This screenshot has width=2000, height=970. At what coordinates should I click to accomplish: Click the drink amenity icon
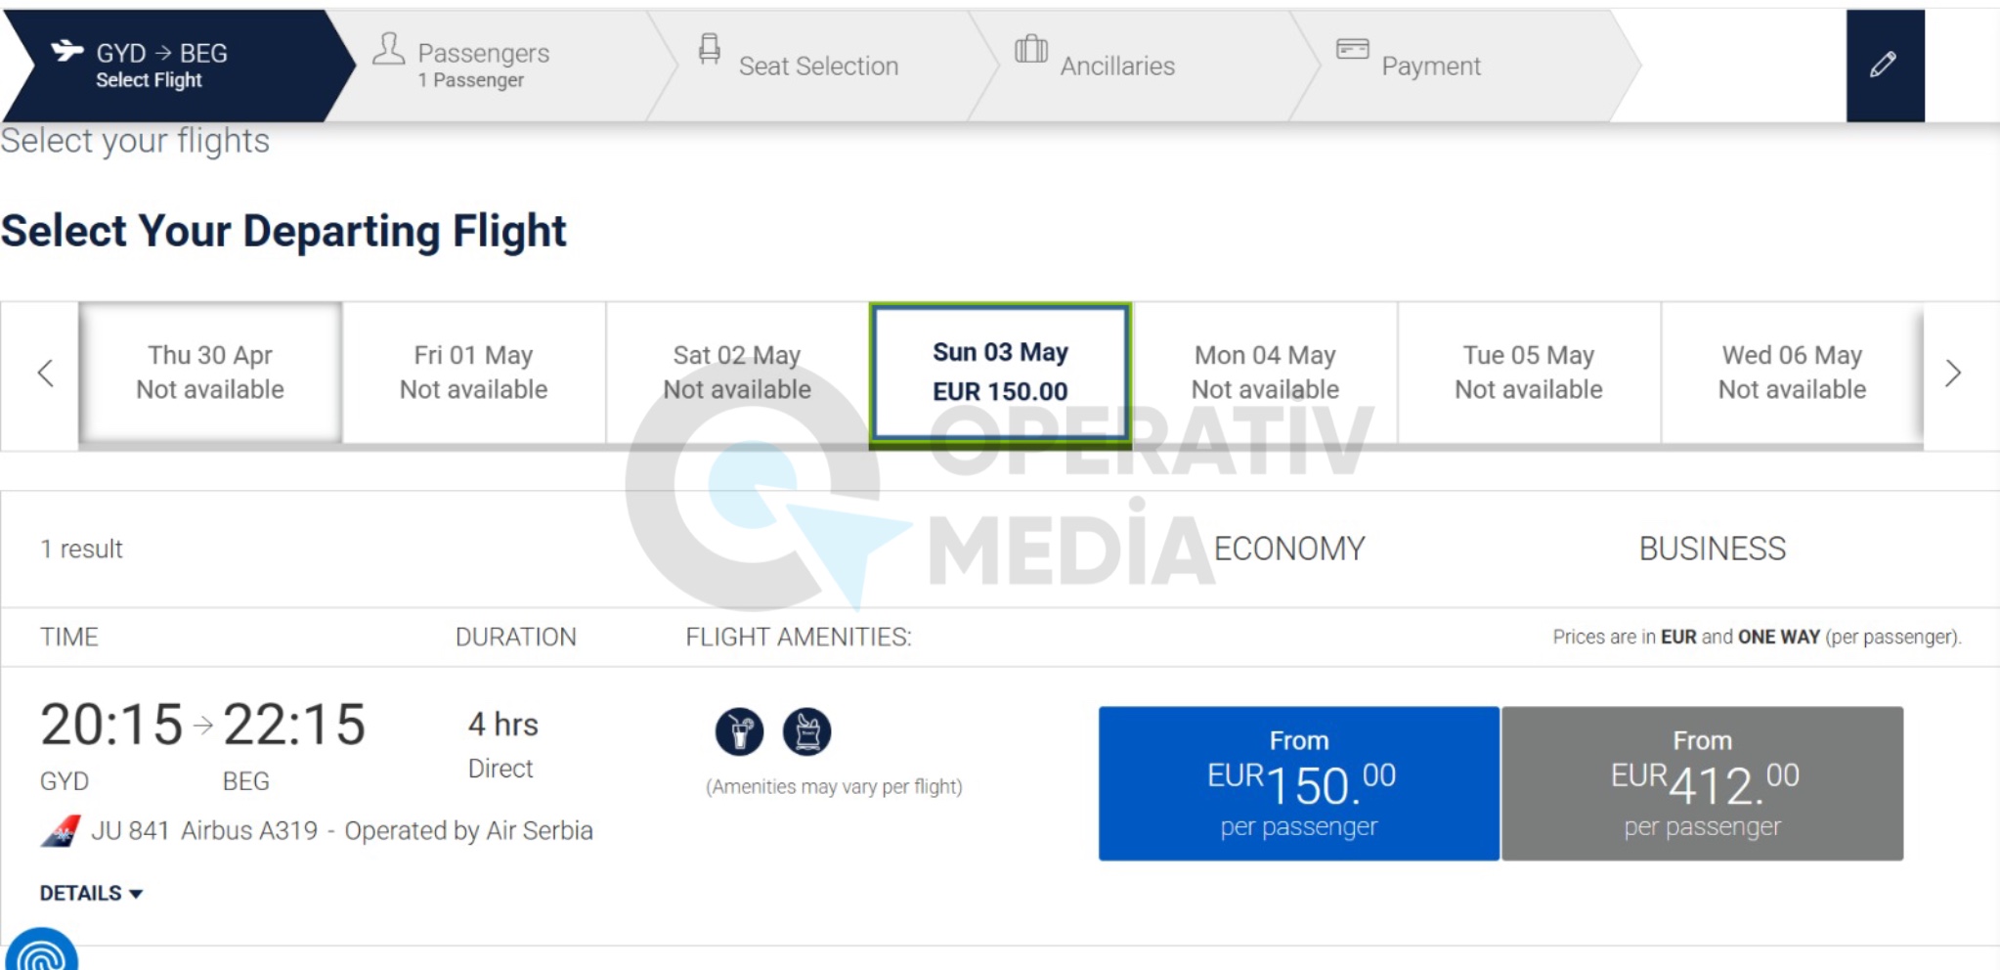[x=739, y=731]
